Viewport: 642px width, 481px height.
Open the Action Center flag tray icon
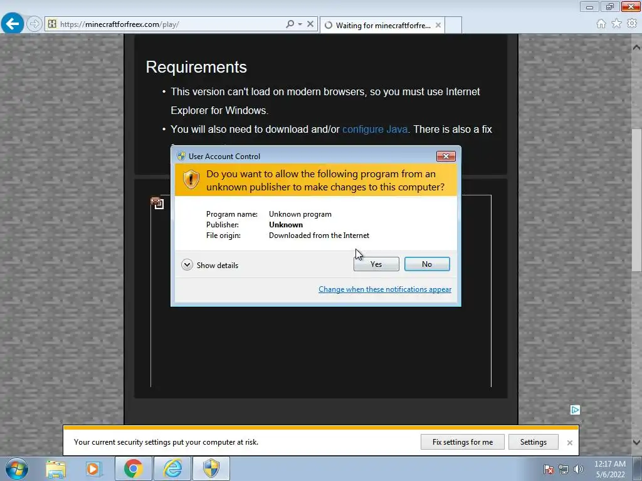click(x=549, y=469)
